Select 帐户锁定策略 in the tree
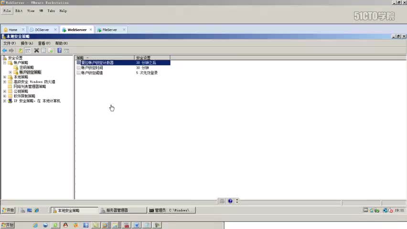This screenshot has width=407, height=229. pyautogui.click(x=30, y=73)
